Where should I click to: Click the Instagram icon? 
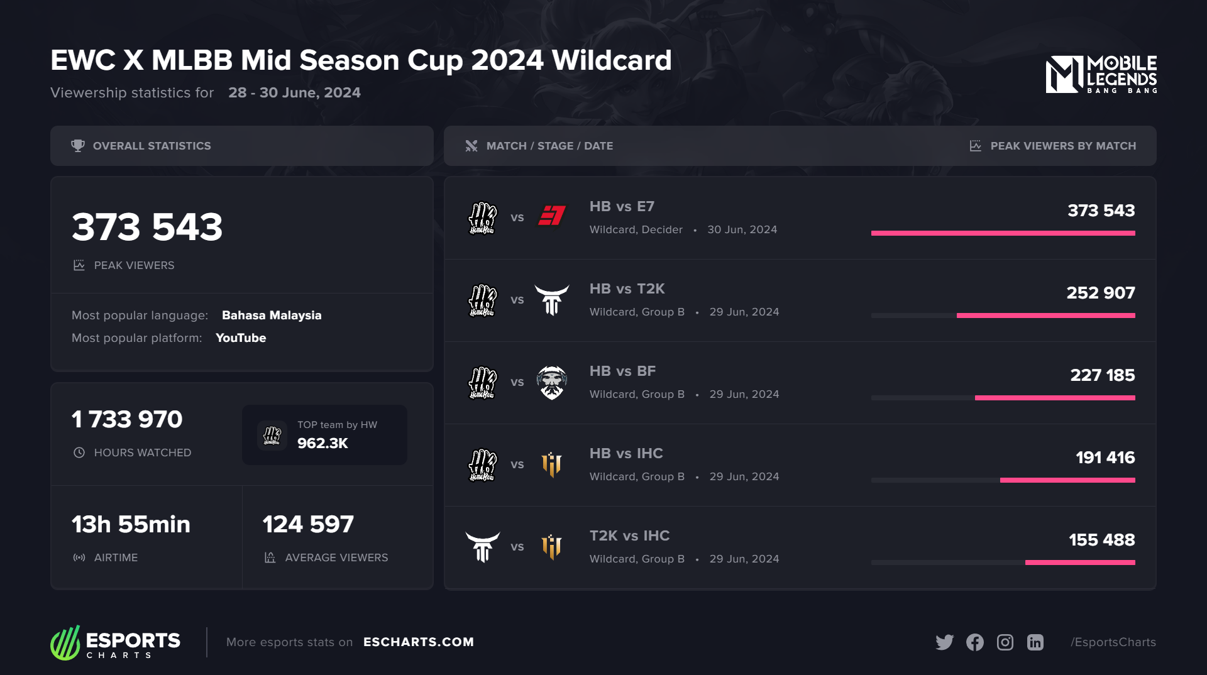coord(1005,642)
